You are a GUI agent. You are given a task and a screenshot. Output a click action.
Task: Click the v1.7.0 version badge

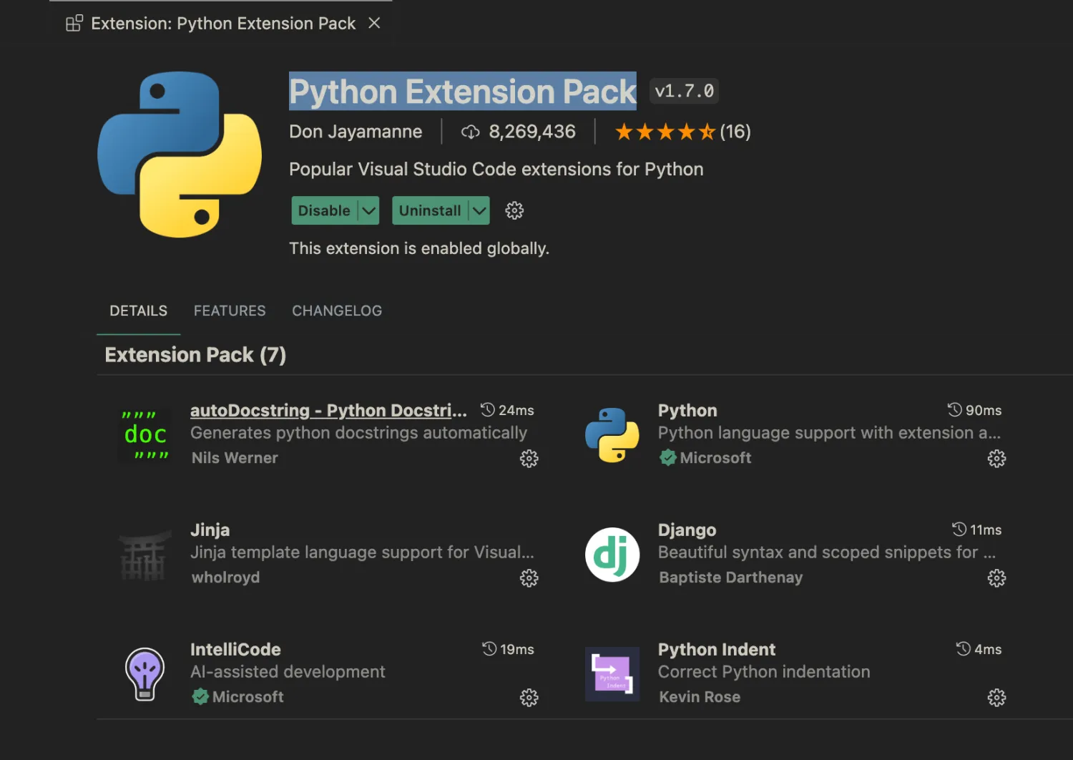point(684,91)
